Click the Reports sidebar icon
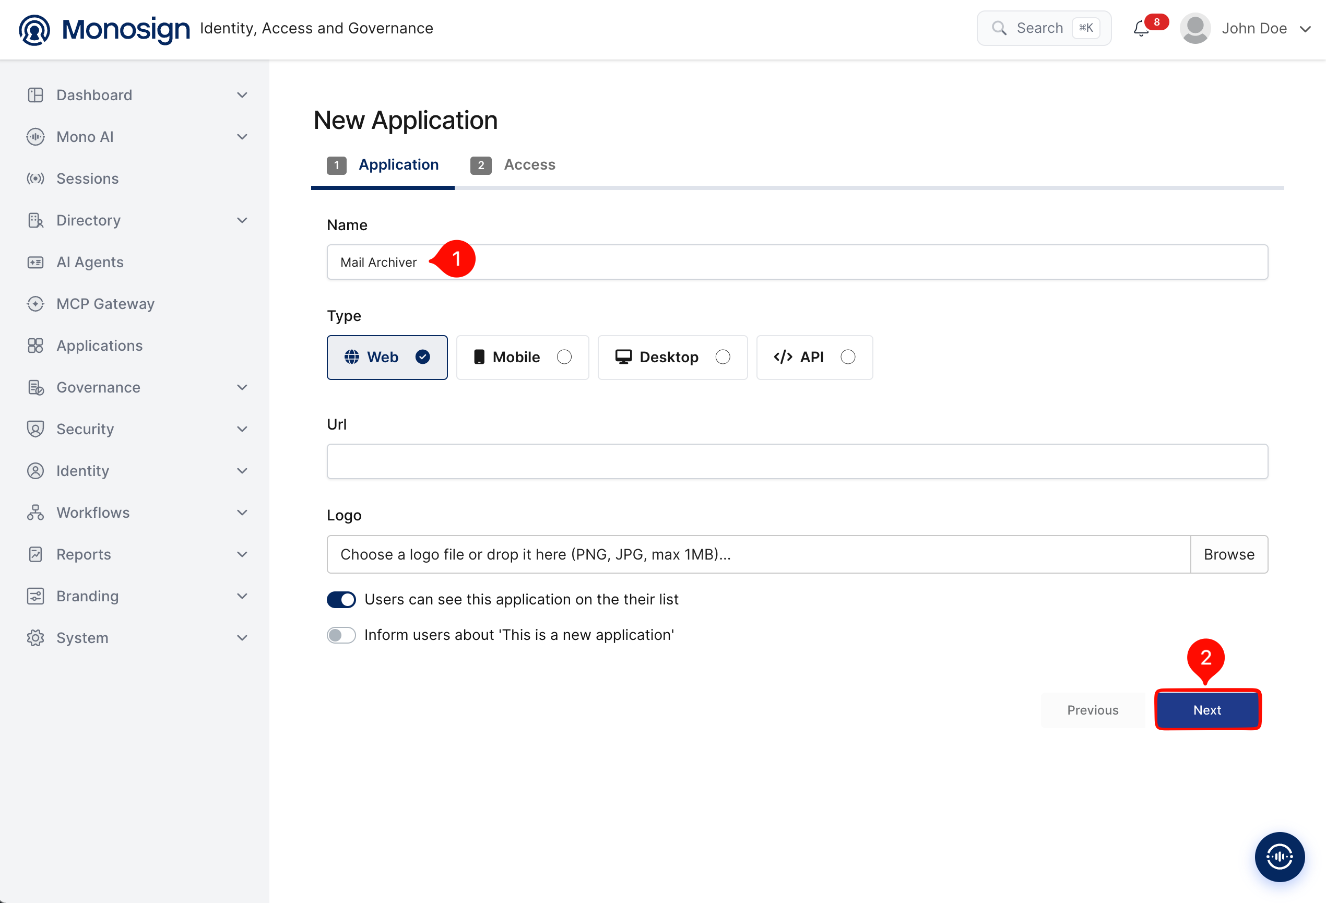 click(35, 554)
